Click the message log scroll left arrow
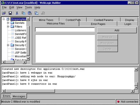Image resolution: width=140 pixels, height=105 pixels. tap(4, 91)
